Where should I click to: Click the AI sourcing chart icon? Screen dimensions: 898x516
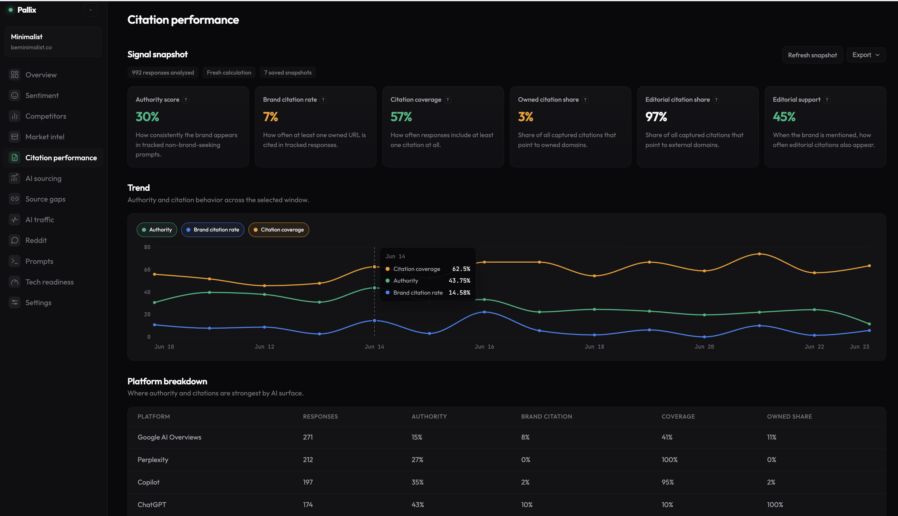pyautogui.click(x=15, y=178)
